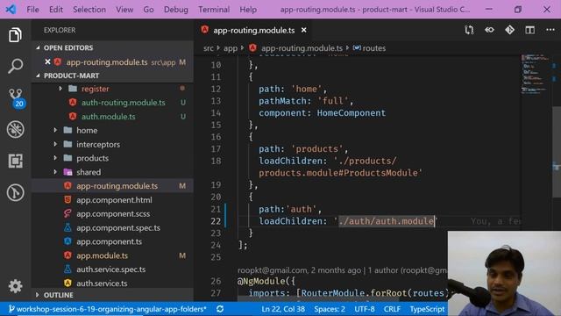Open the GitLens view in activity bar

16,192
